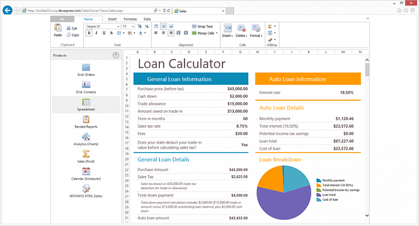Click the Format cells button
The image size is (419, 226).
coord(256,31)
